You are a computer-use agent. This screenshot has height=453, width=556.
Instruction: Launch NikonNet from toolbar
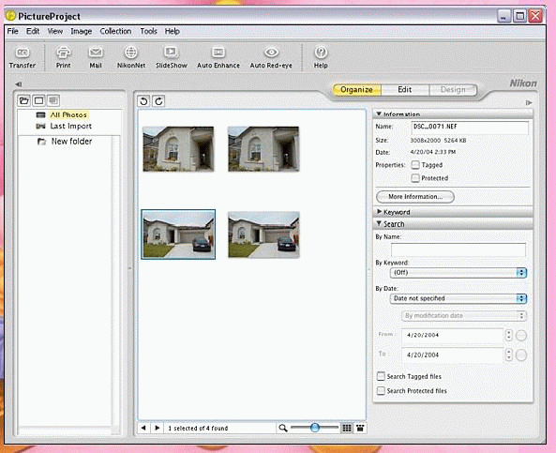click(x=131, y=57)
